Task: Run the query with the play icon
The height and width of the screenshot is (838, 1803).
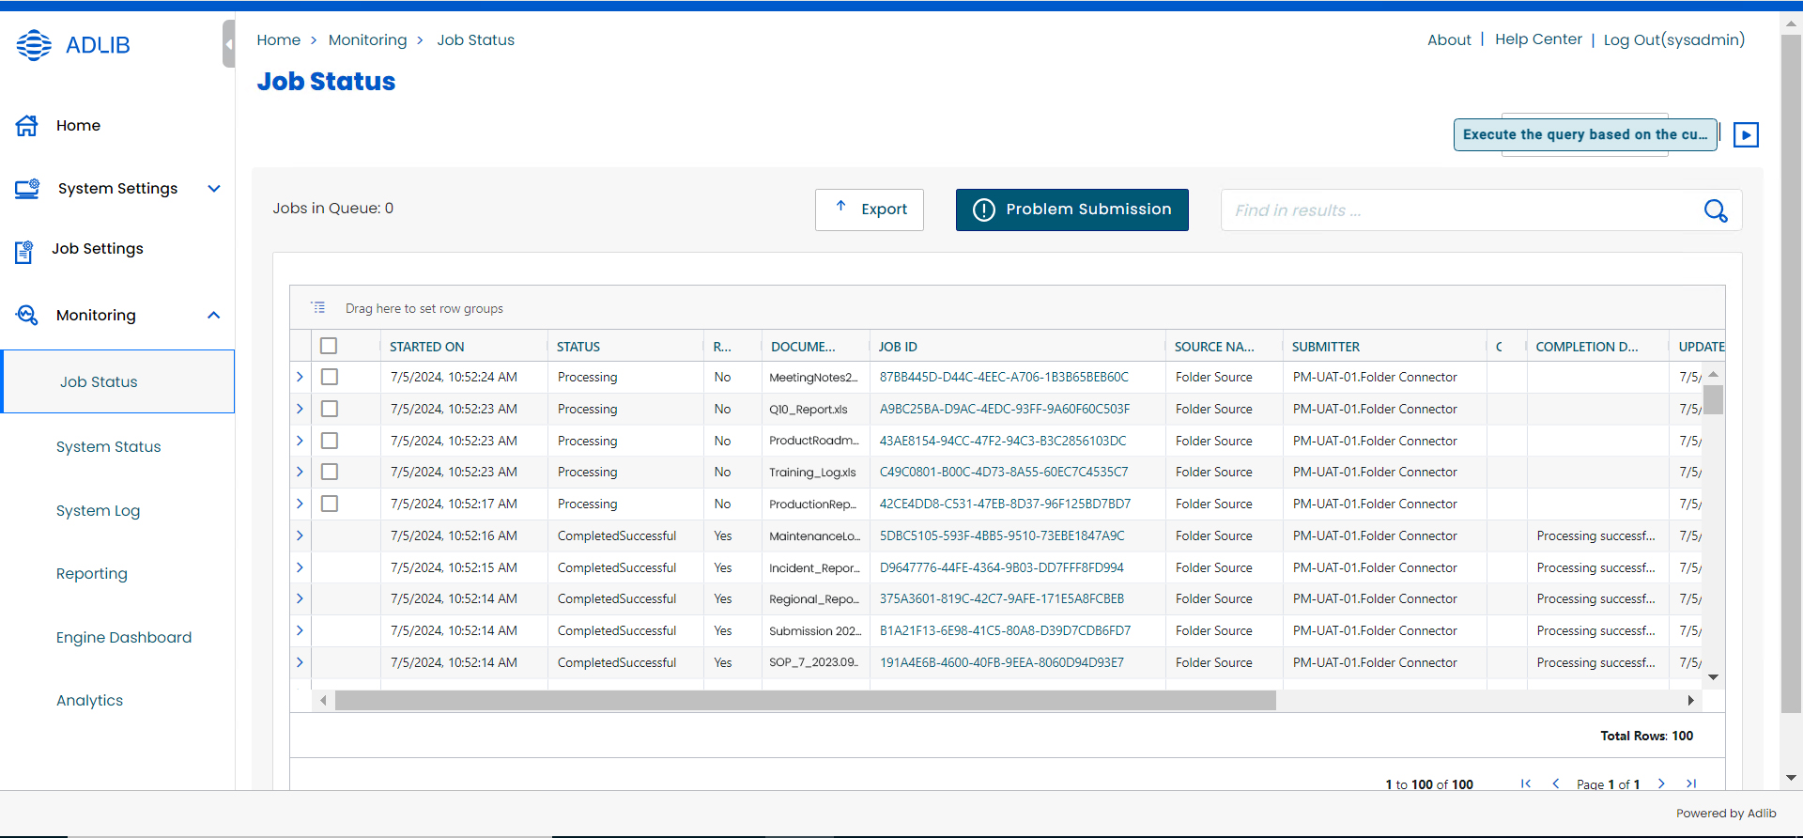Action: [1746, 135]
